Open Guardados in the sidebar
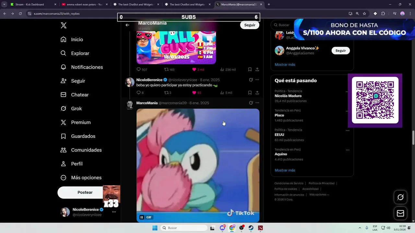Viewport: 415px width, 233px height. [x=78, y=136]
